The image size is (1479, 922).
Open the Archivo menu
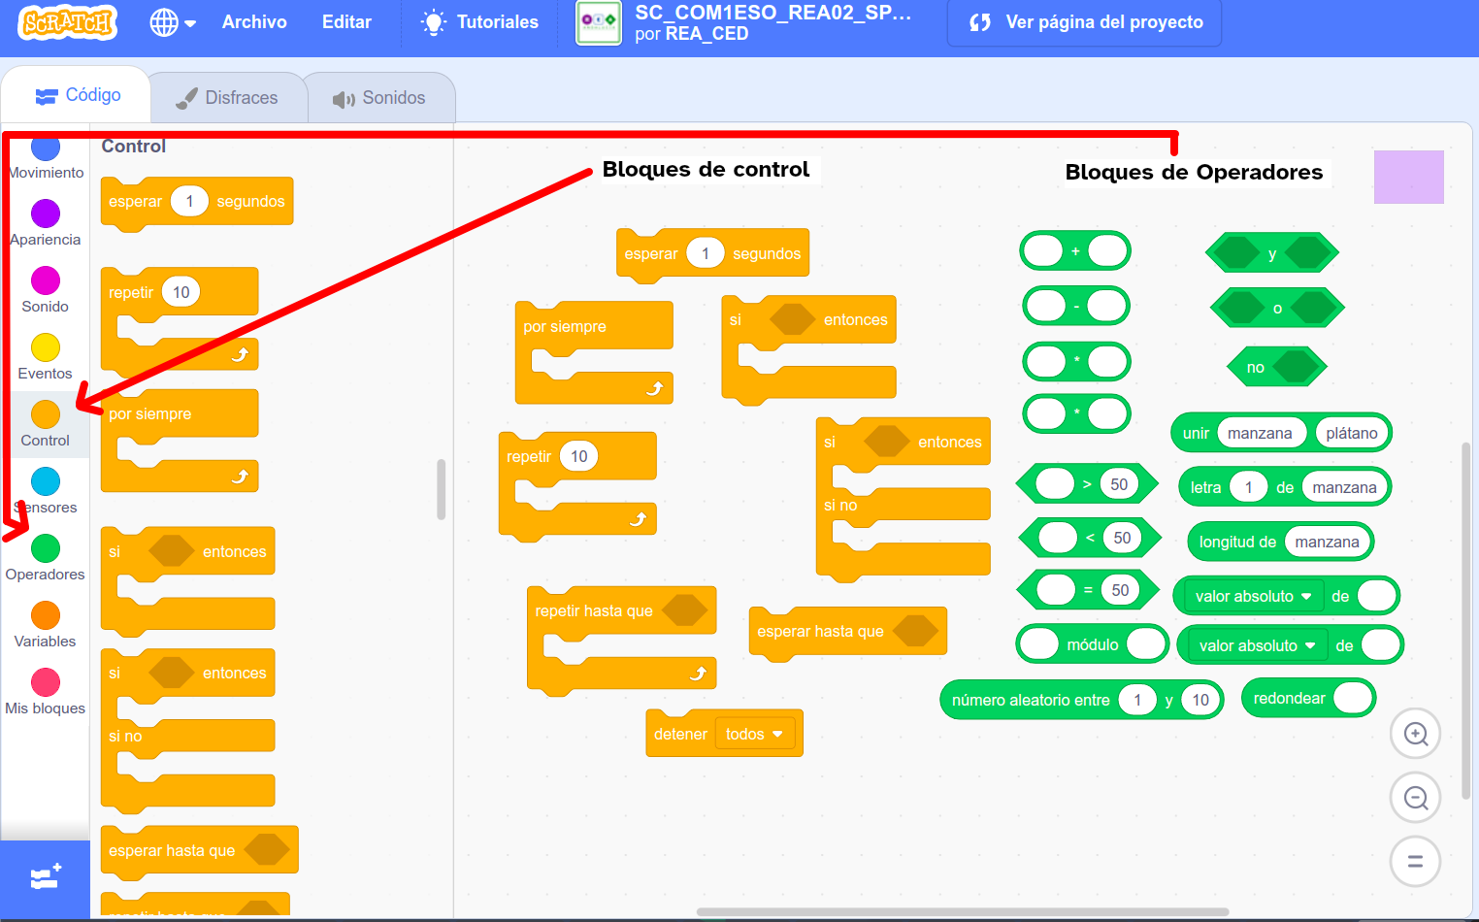coord(253,21)
